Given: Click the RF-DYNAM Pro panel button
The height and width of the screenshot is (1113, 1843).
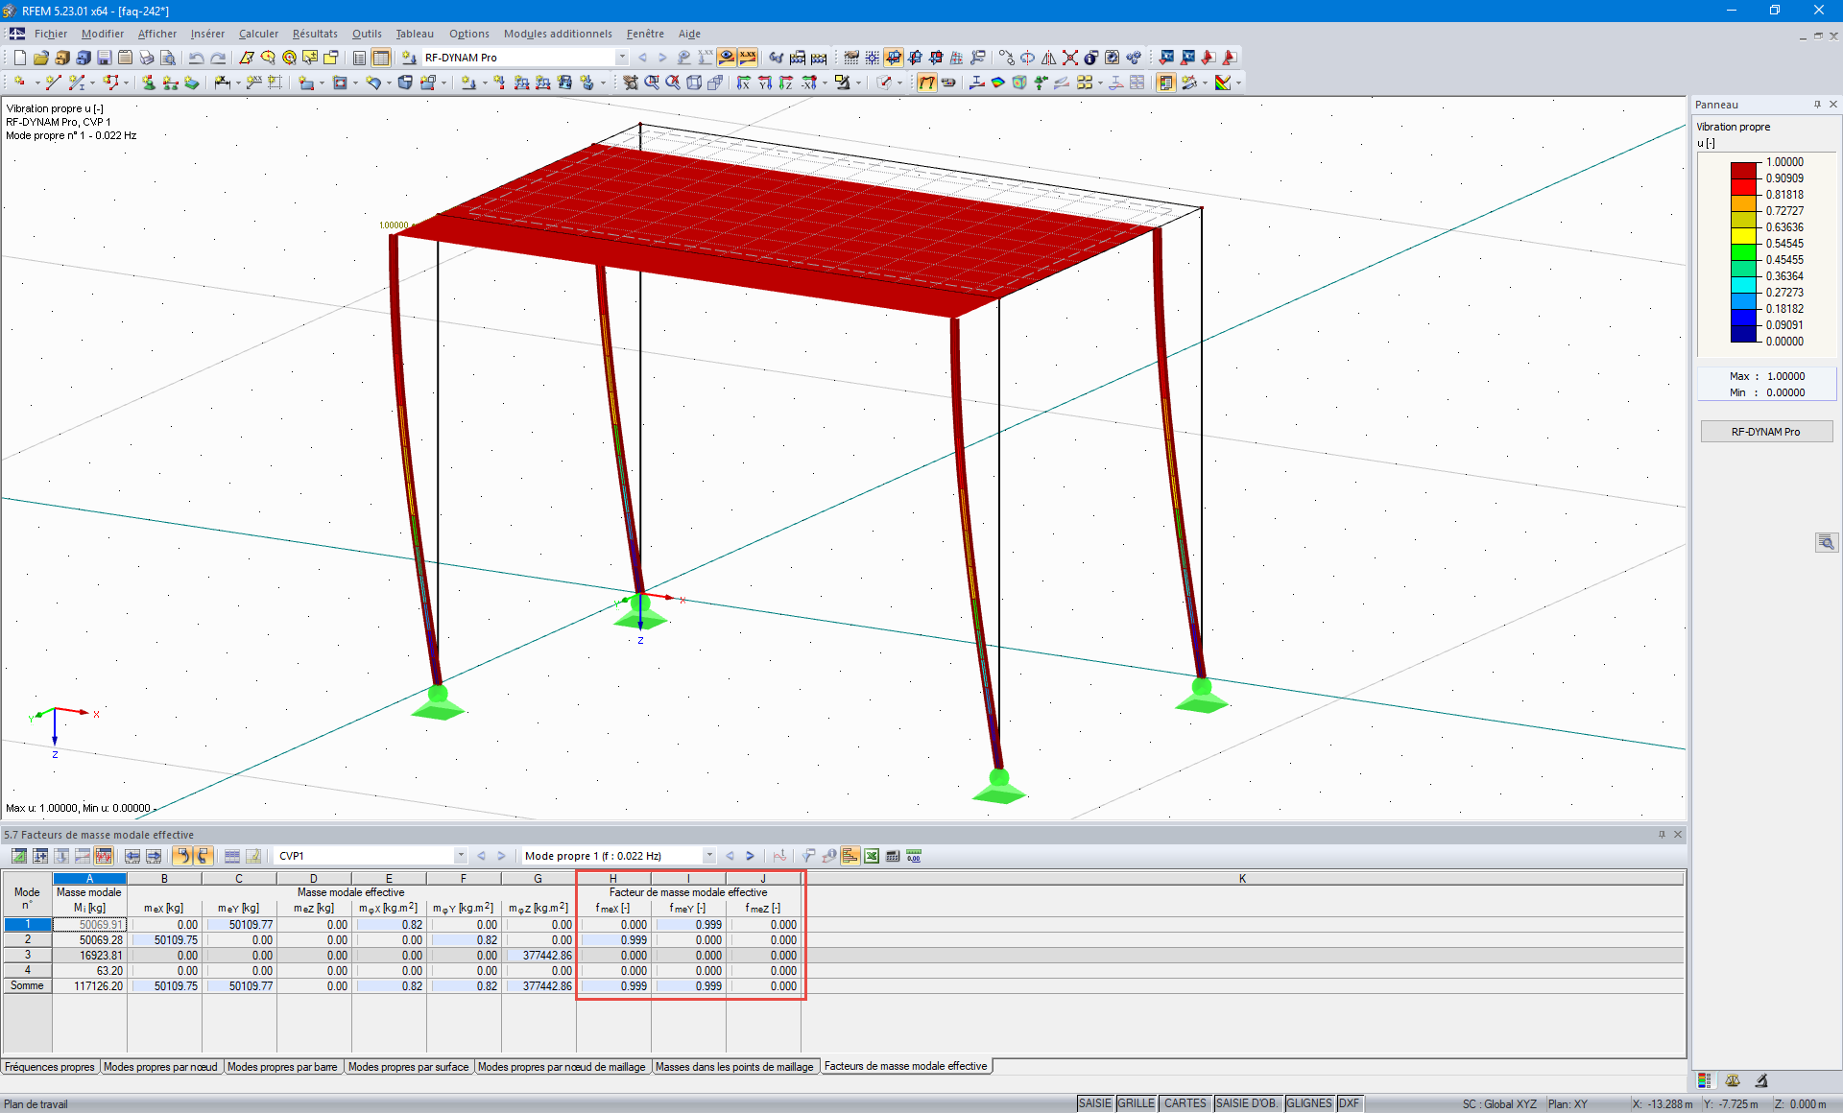Looking at the screenshot, I should [1766, 431].
